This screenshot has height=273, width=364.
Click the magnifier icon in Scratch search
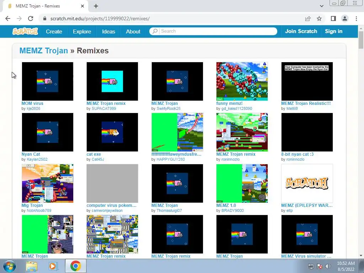[155, 31]
